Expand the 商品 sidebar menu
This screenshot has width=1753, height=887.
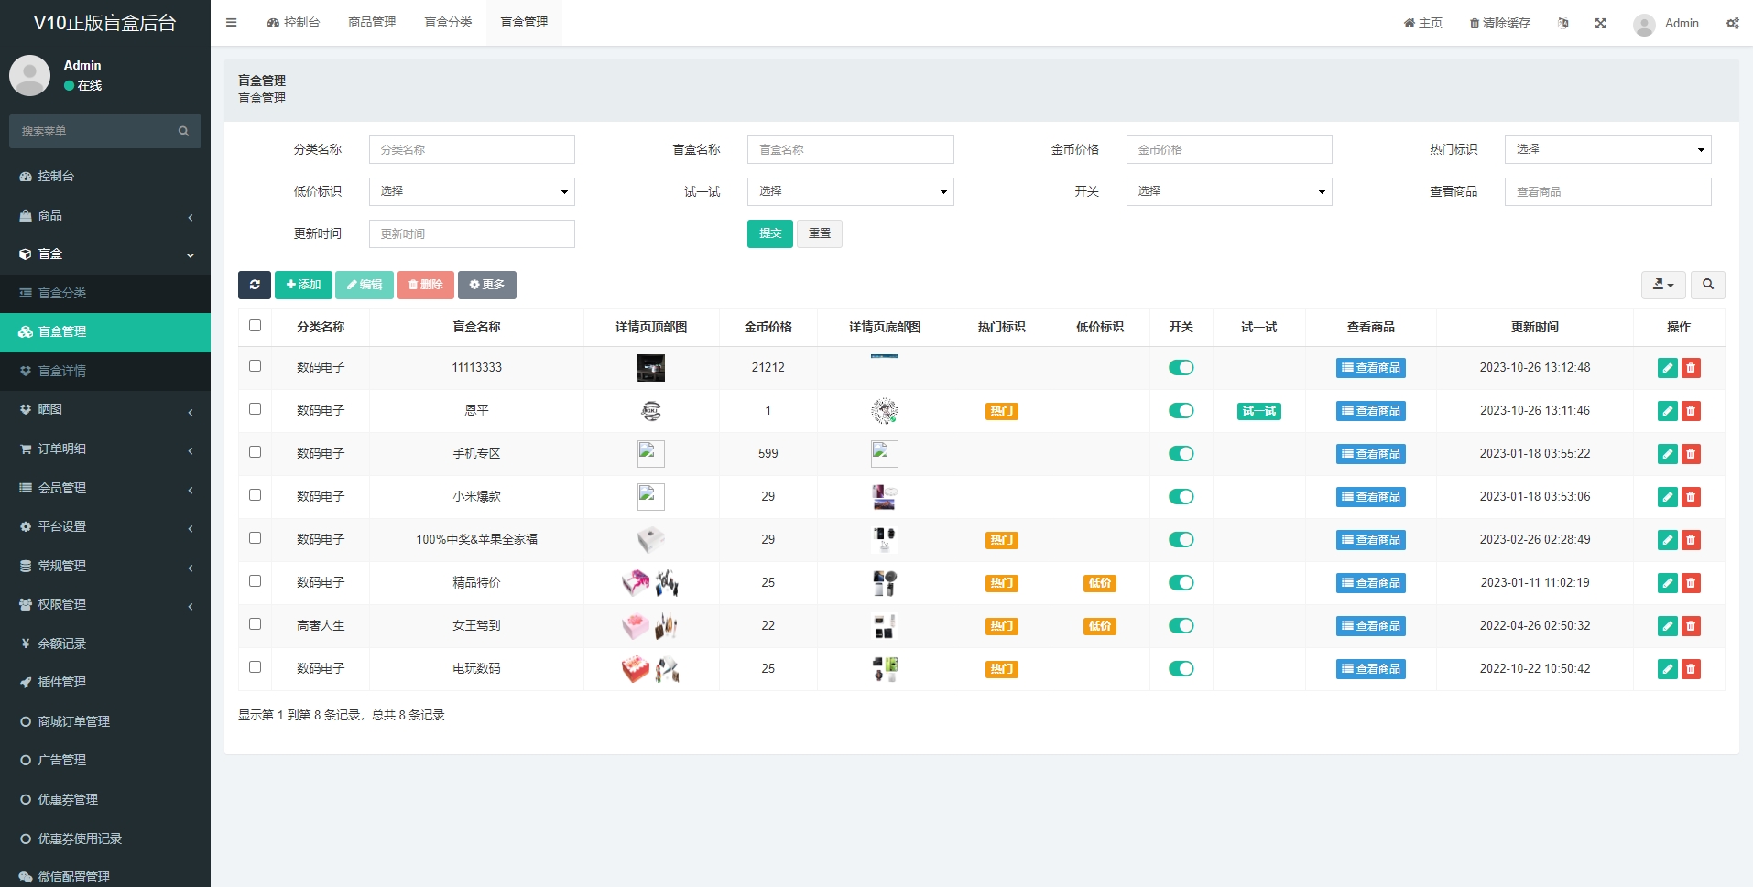tap(105, 216)
